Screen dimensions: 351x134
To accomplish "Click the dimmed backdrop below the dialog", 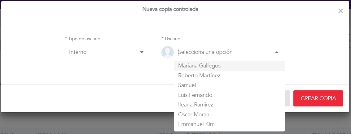I will coord(93,123).
